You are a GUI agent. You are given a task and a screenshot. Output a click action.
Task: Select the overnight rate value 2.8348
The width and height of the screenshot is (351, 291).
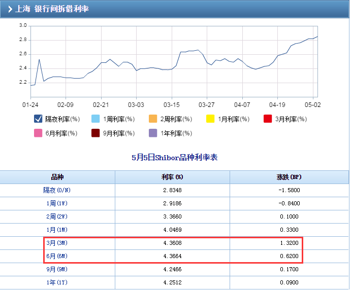(x=172, y=190)
